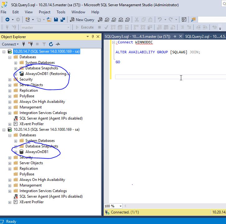Click the DMX query icon

pyautogui.click(x=114, y=20)
